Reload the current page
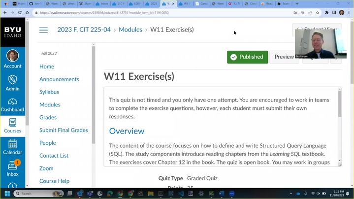Viewport: 354px width, 199px height. pyautogui.click(x=20, y=13)
